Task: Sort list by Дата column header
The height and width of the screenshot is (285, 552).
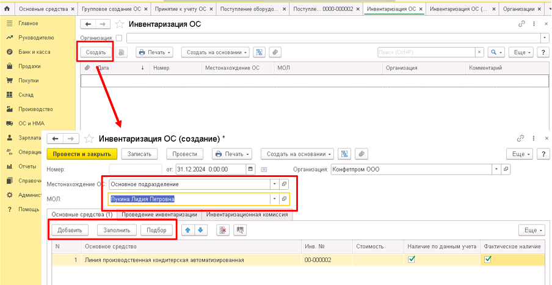Action: point(122,68)
